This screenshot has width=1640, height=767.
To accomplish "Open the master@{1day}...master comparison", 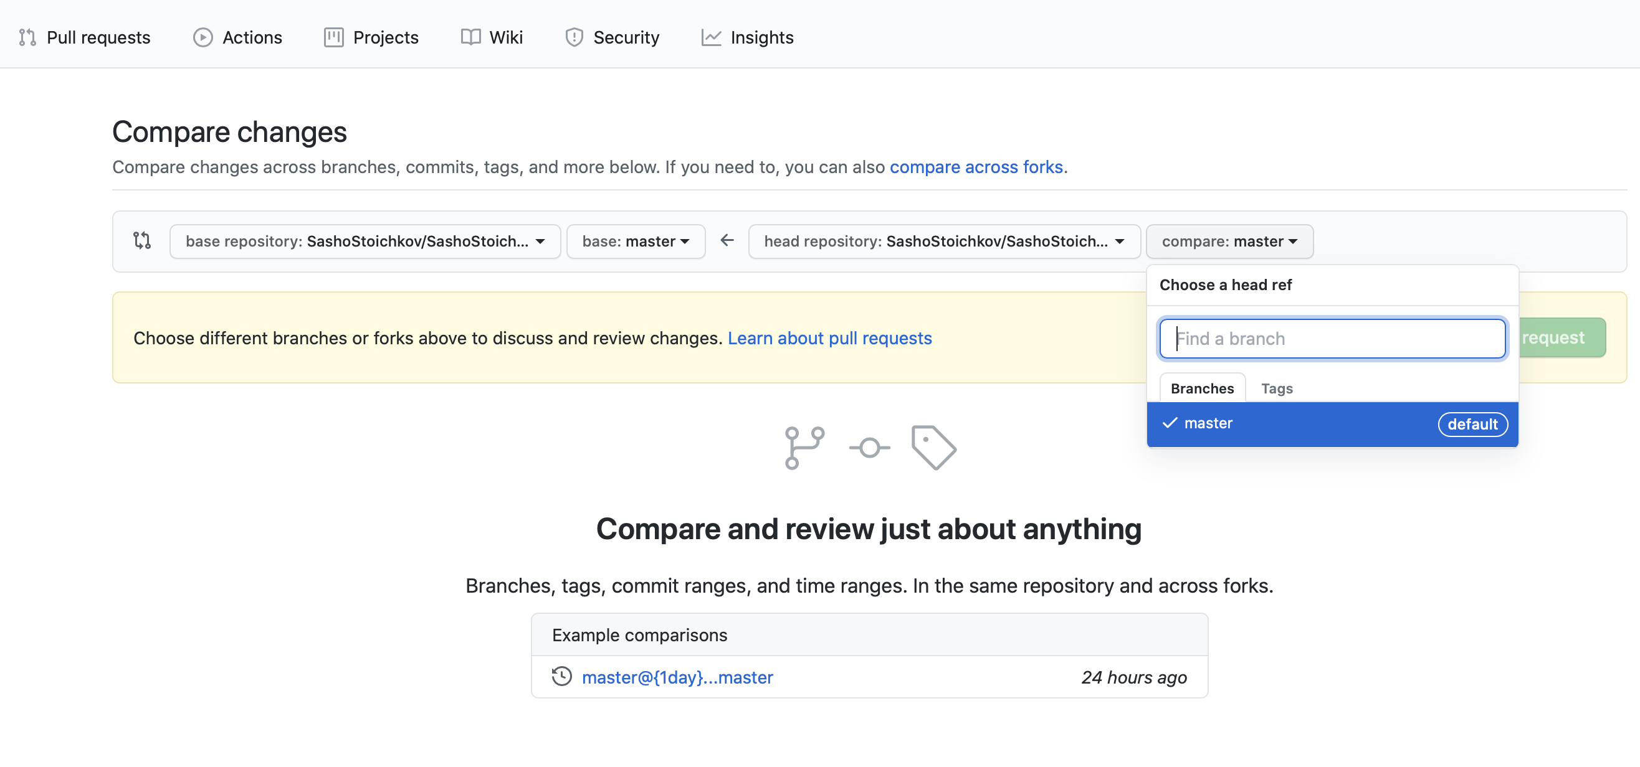I will (677, 677).
